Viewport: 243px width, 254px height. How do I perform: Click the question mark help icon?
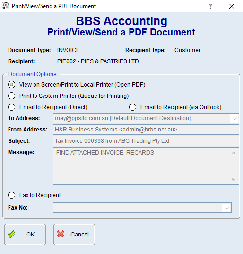[x=210, y=6]
